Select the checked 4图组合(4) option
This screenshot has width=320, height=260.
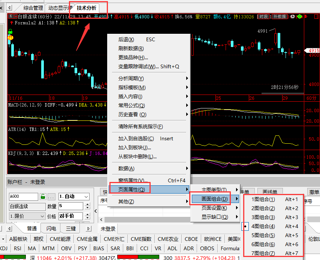[x=273, y=226]
